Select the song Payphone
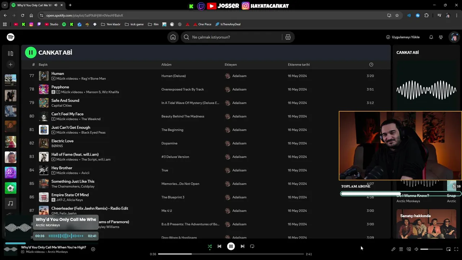Image resolution: width=462 pixels, height=260 pixels. pos(60,87)
